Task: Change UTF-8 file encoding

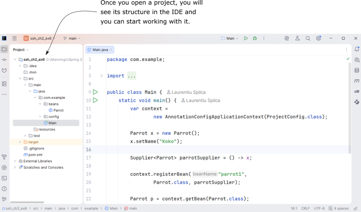Action: 319,208
